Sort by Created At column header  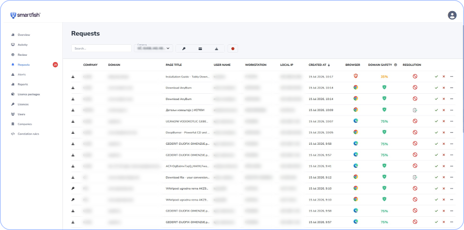click(319, 65)
